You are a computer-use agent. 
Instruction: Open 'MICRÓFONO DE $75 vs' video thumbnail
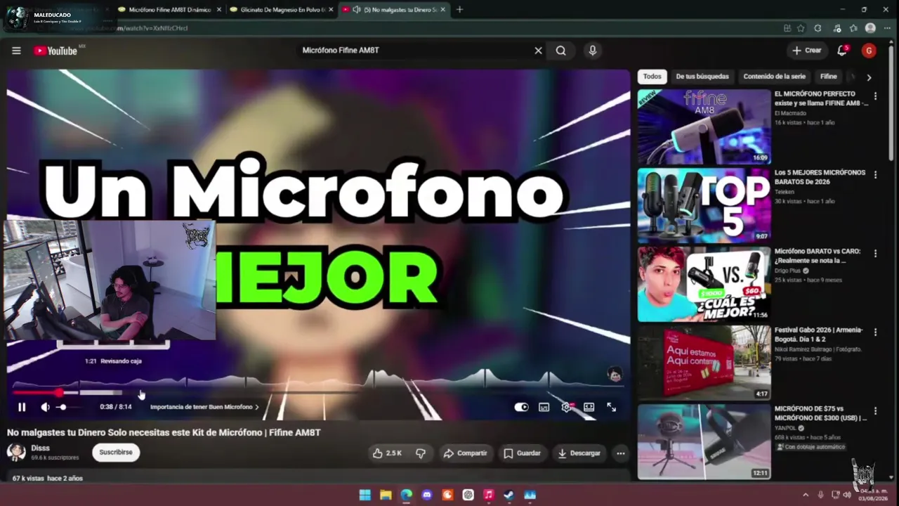704,441
